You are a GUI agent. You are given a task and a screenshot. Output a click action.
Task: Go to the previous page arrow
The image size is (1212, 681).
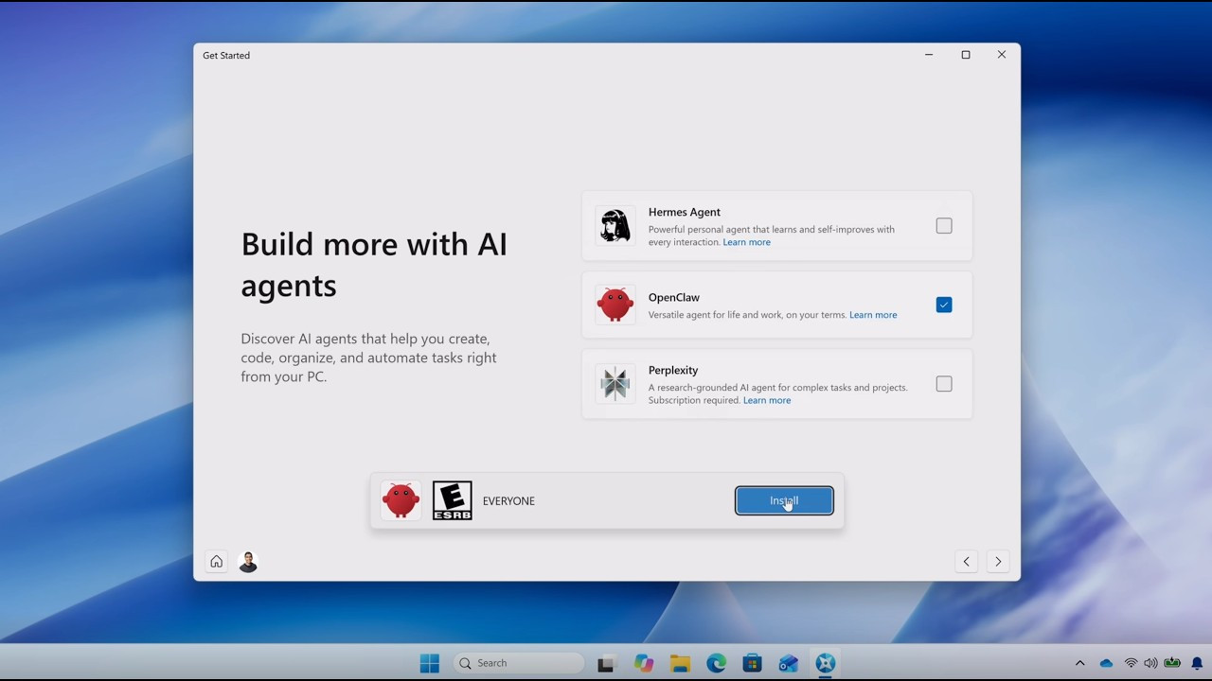[x=966, y=562]
